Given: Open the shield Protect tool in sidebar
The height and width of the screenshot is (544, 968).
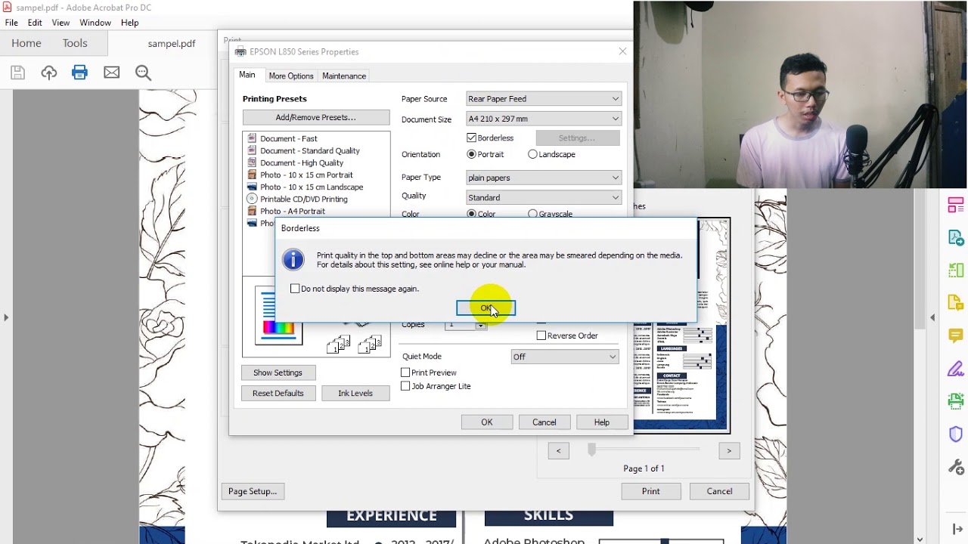Looking at the screenshot, I should [955, 434].
